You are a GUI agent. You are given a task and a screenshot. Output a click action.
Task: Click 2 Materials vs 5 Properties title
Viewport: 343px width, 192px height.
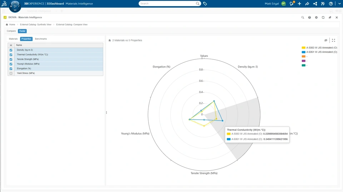click(127, 40)
